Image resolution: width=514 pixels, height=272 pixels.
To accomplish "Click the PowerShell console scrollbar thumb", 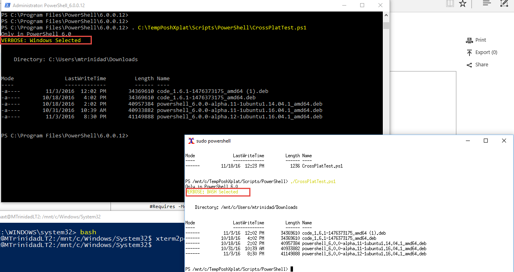I will (x=386, y=25).
